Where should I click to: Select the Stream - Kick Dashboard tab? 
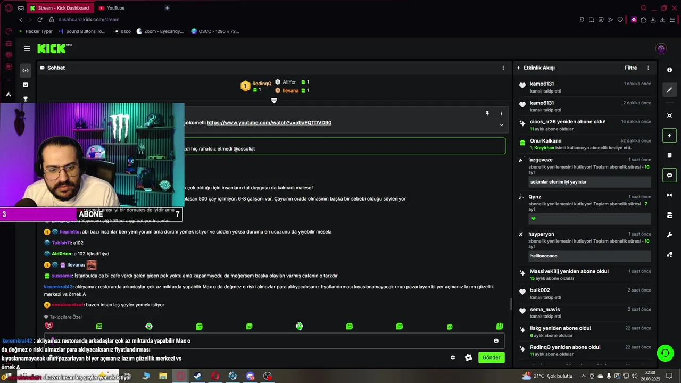(60, 8)
